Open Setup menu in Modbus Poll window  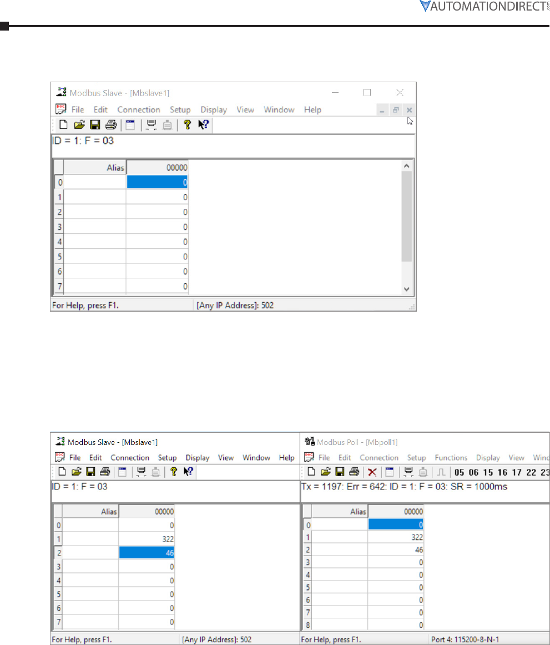(x=416, y=458)
